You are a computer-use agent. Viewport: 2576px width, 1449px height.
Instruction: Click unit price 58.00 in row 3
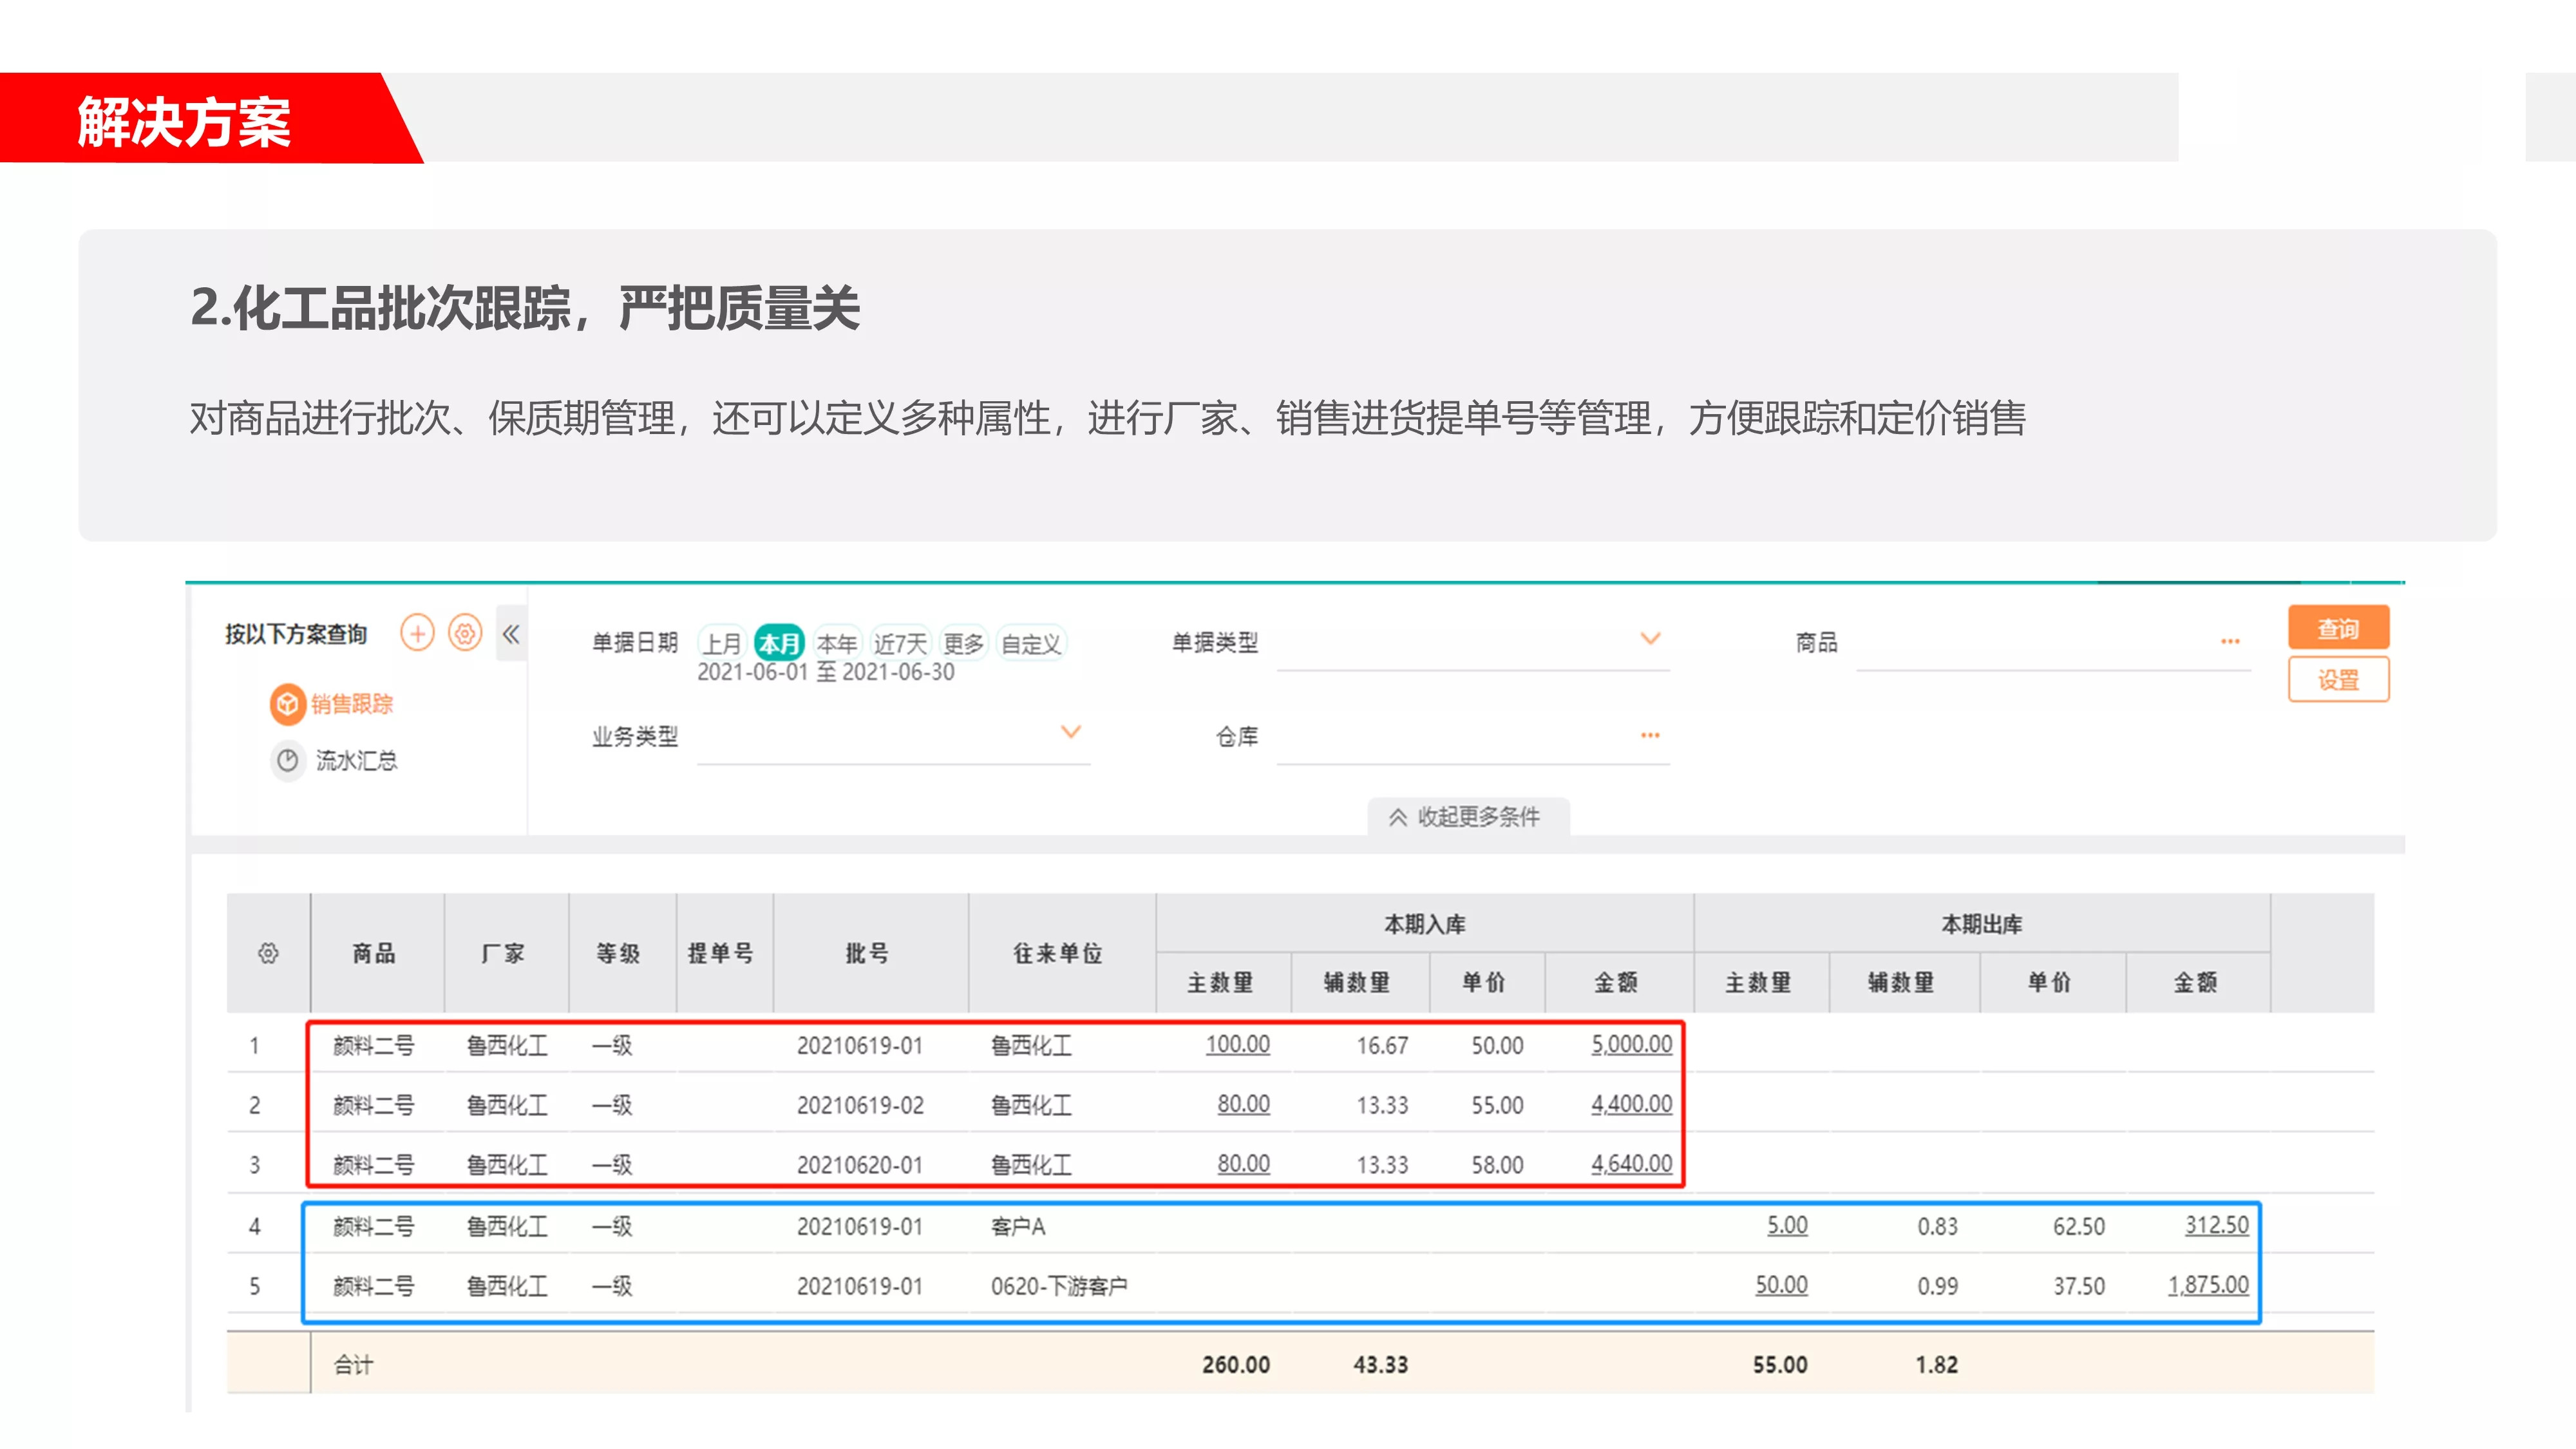[1497, 1165]
